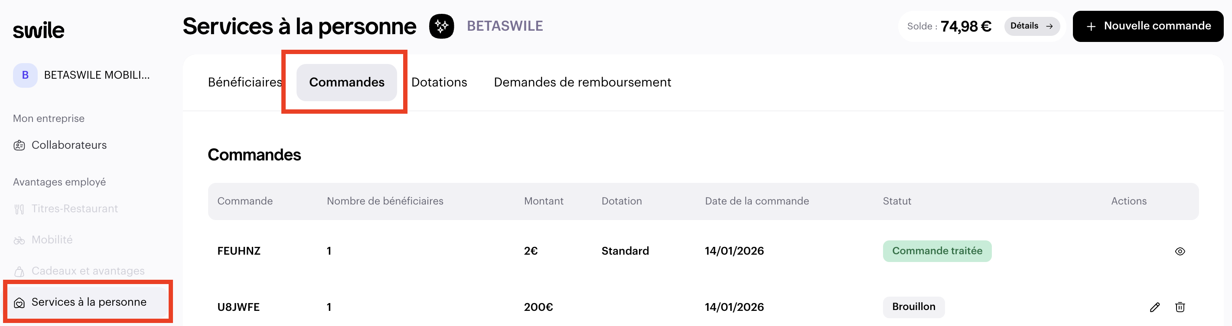Open Demandes de remboursement tab
The image size is (1232, 326).
(582, 82)
